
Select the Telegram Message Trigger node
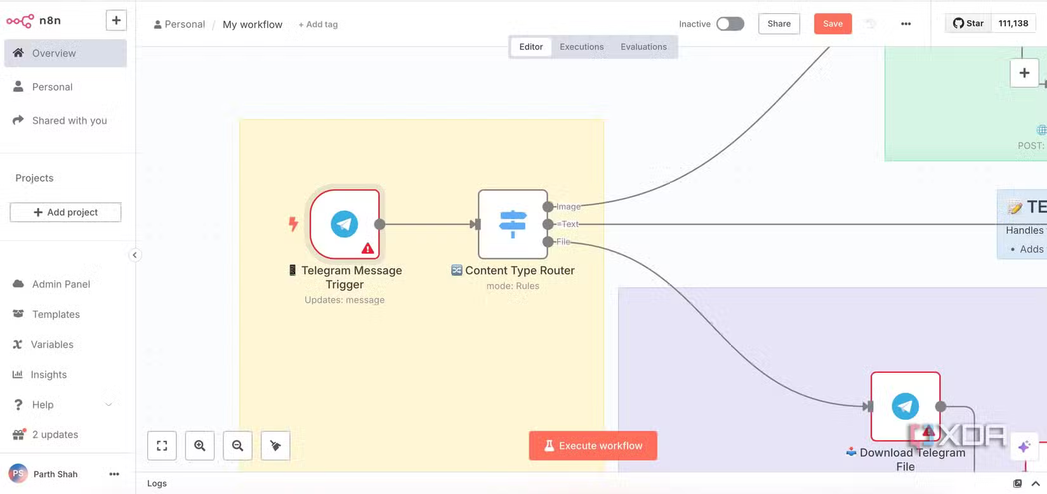(345, 224)
